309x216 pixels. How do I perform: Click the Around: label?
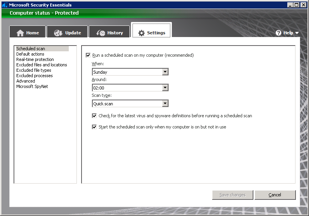point(99,79)
